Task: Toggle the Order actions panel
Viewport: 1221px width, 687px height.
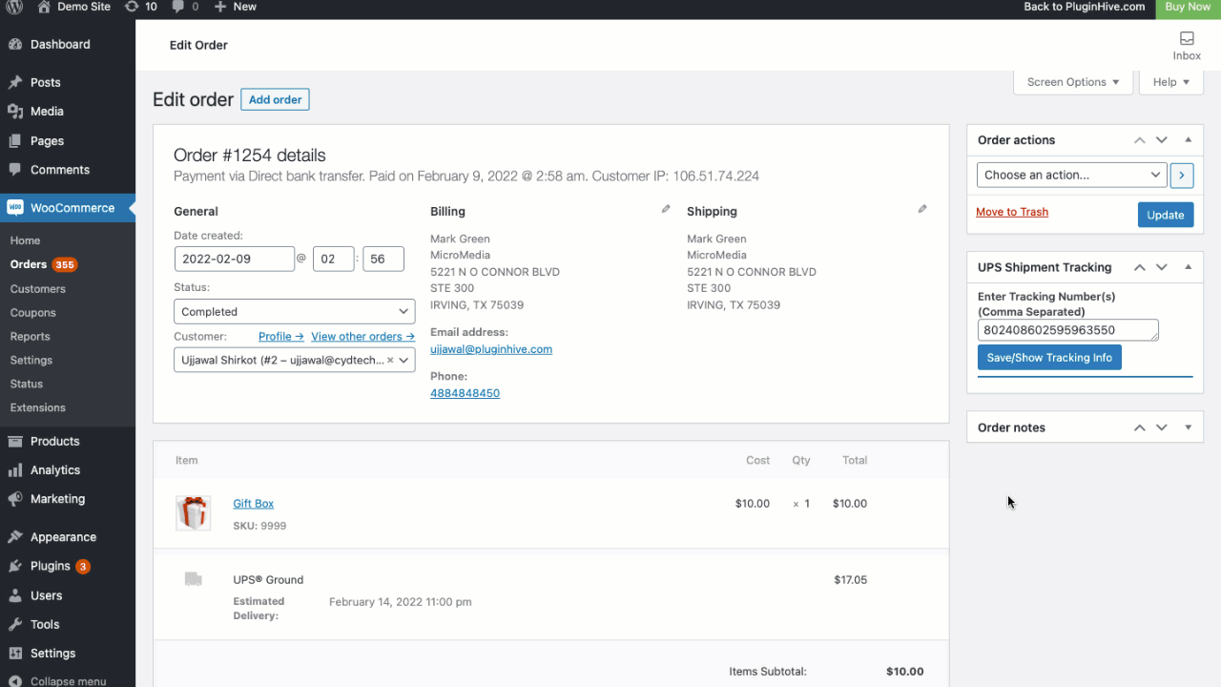Action: pyautogui.click(x=1188, y=140)
